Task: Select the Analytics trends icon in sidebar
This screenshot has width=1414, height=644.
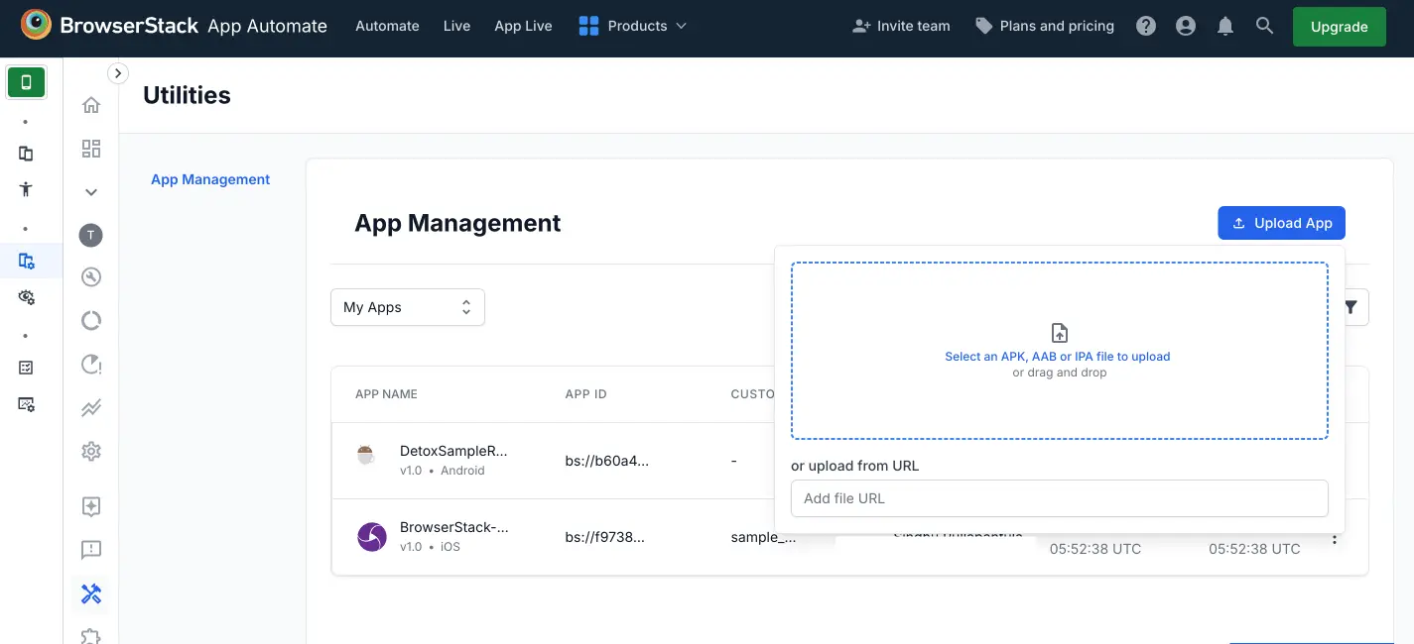Action: [90, 407]
